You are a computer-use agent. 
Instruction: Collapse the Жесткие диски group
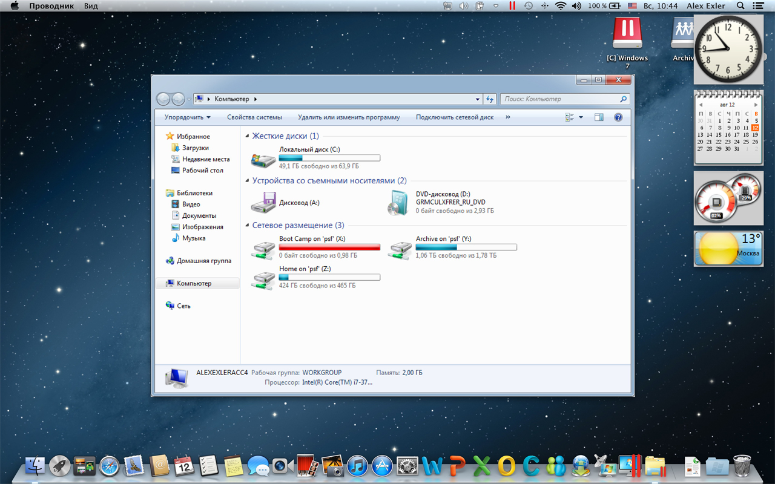coord(247,137)
